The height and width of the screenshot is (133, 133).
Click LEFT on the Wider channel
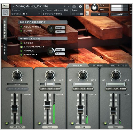pyautogui.click(x=109, y=89)
